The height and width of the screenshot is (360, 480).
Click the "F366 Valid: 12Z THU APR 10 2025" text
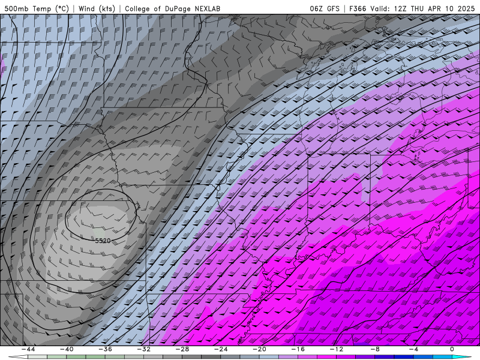pos(412,8)
